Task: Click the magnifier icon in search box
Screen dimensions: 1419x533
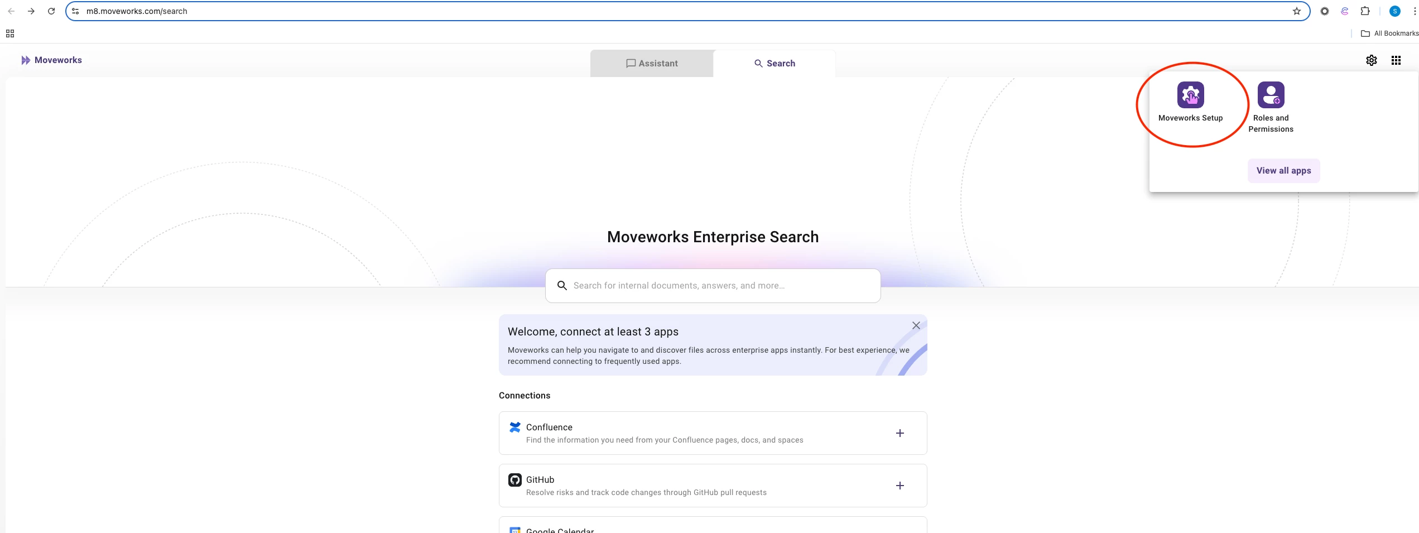Action: click(x=562, y=286)
